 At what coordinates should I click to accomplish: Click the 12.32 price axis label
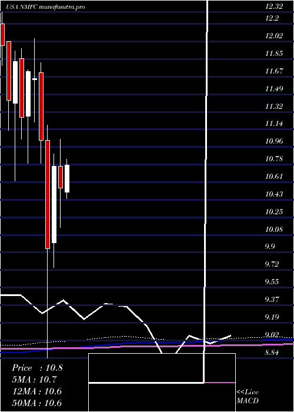pyautogui.click(x=274, y=6)
